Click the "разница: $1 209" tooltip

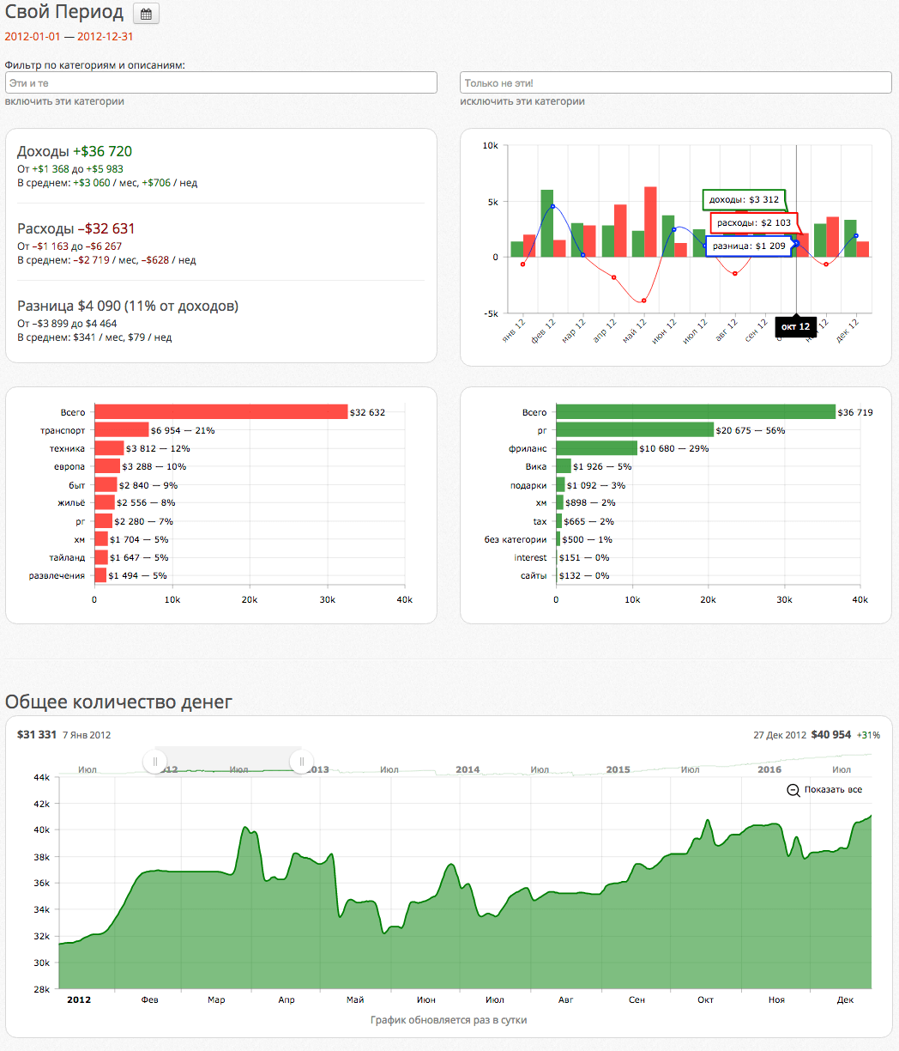(749, 246)
